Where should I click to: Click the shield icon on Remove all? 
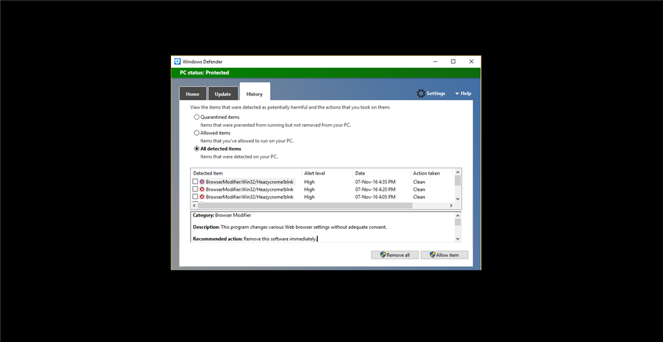tap(383, 255)
